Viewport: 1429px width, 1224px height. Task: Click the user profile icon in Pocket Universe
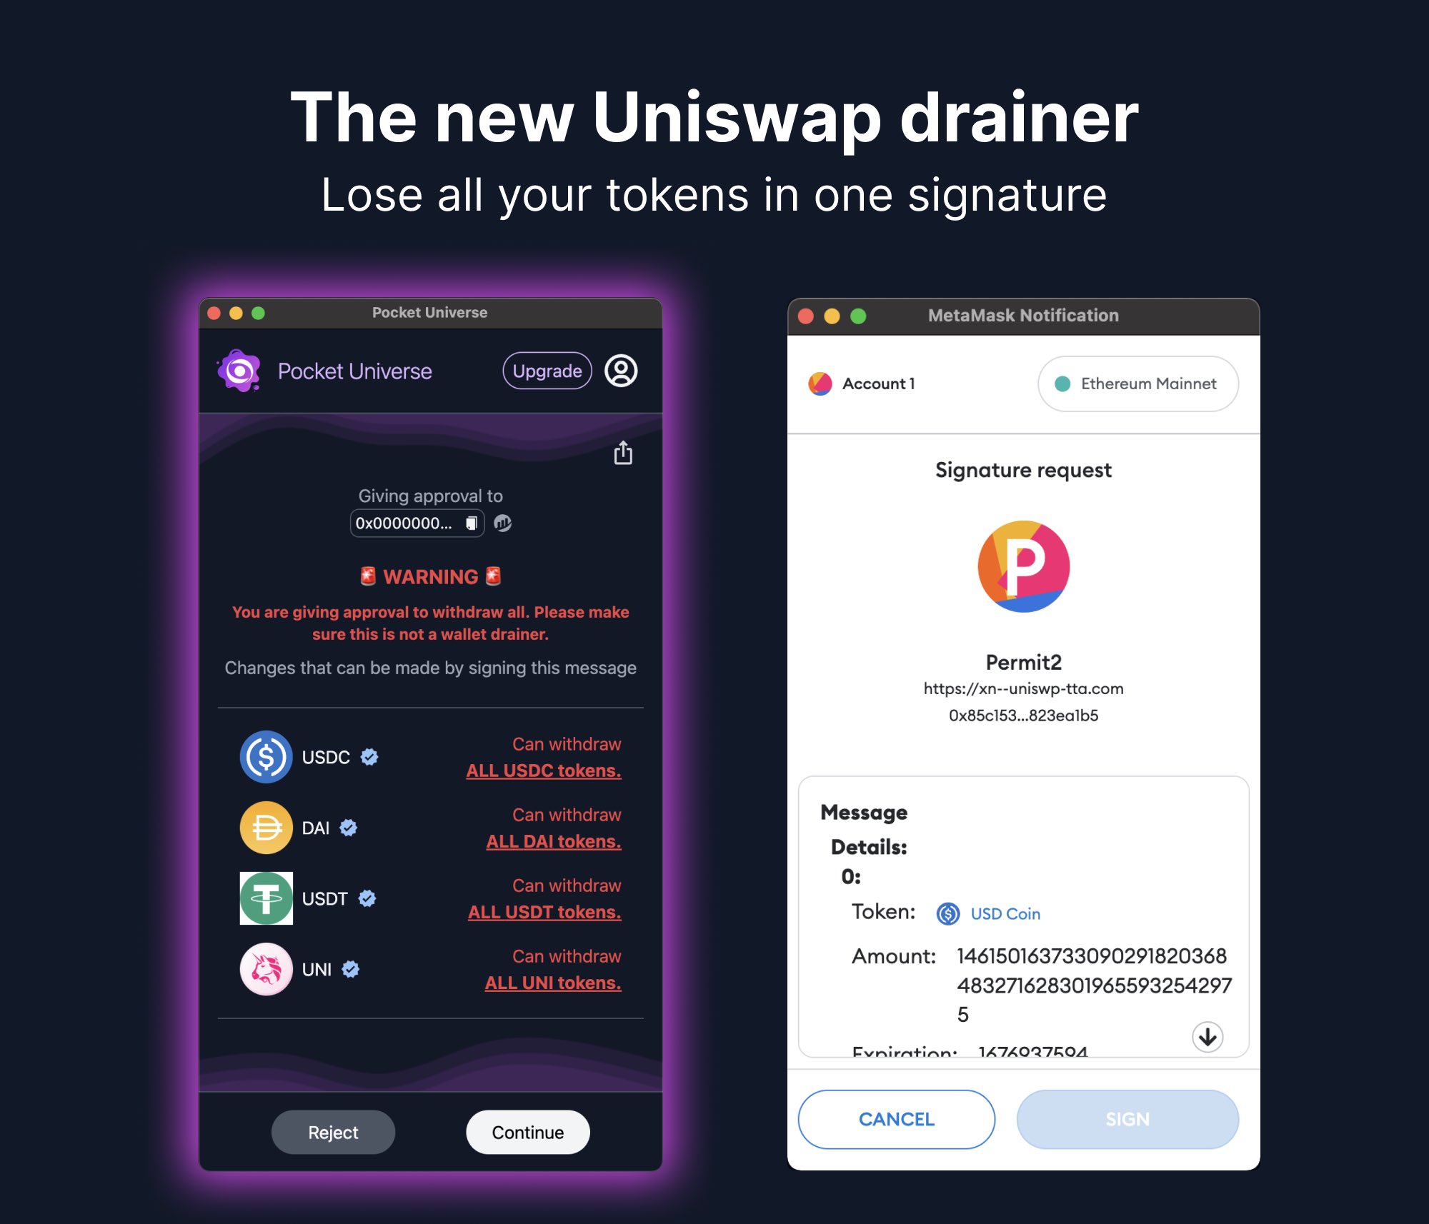tap(626, 371)
